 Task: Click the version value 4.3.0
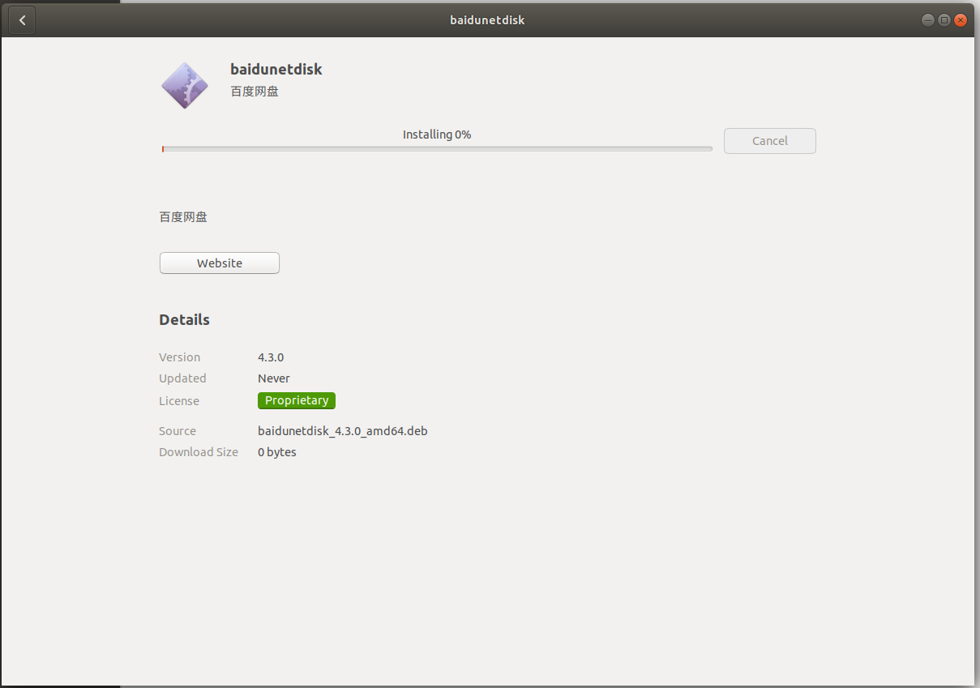point(271,357)
